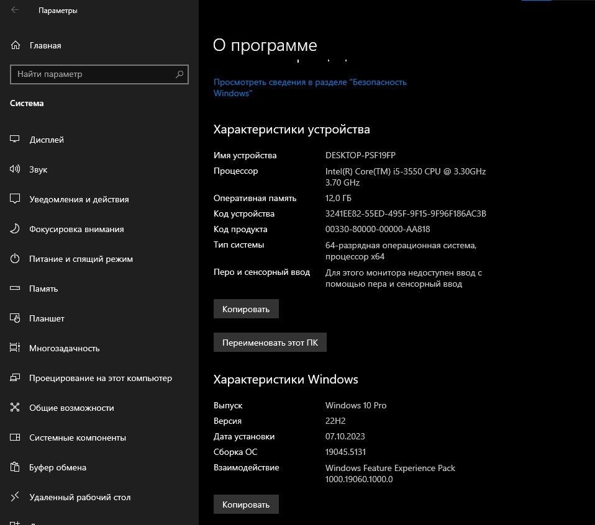Select Общие возможности in sidebar
This screenshot has width=595, height=525.
point(99,408)
